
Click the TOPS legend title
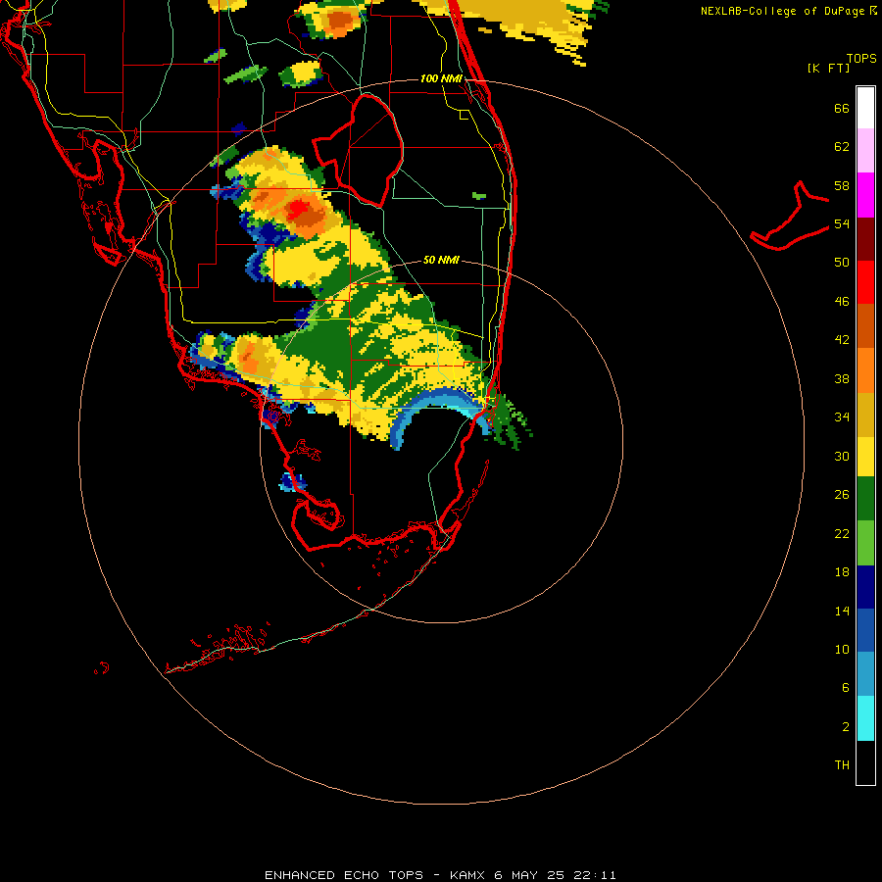(861, 59)
